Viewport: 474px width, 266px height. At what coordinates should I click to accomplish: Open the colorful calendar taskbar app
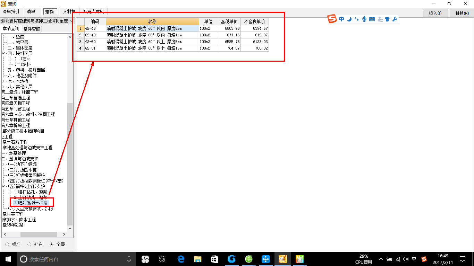tap(300, 259)
